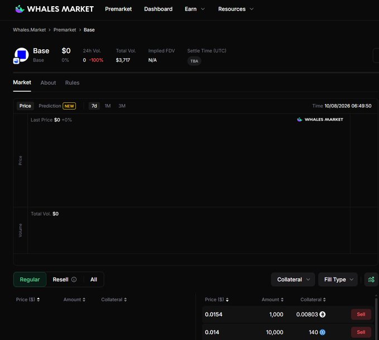
Task: Set chart range to 3M
Action: pyautogui.click(x=122, y=106)
